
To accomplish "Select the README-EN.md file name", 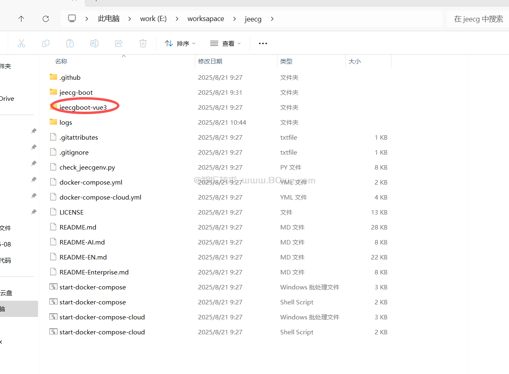I will coord(83,257).
